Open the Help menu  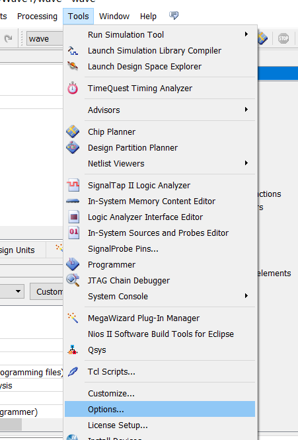point(148,17)
